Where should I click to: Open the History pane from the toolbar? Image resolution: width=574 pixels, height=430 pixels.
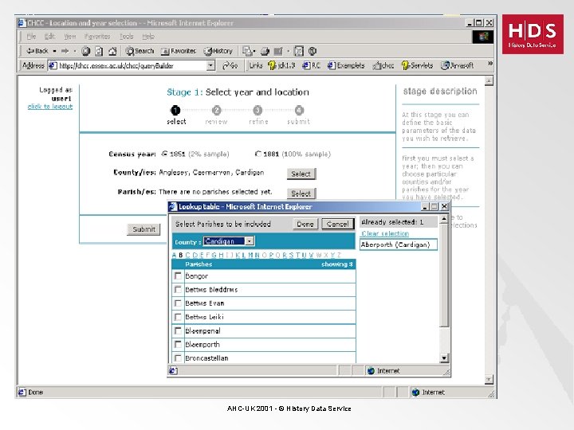(218, 51)
